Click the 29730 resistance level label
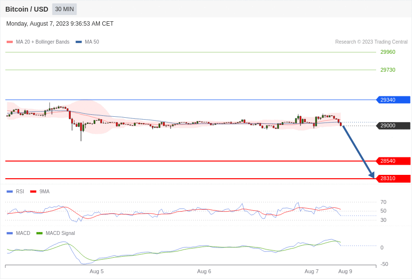The width and height of the screenshot is (412, 279). coord(388,70)
